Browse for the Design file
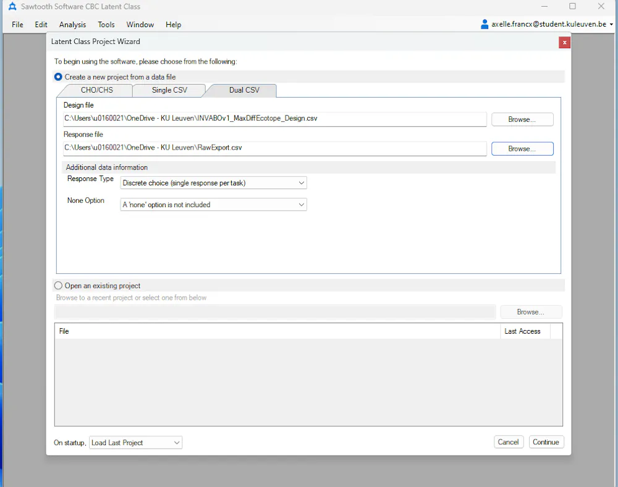Screen dimensions: 618x487 (x=522, y=119)
